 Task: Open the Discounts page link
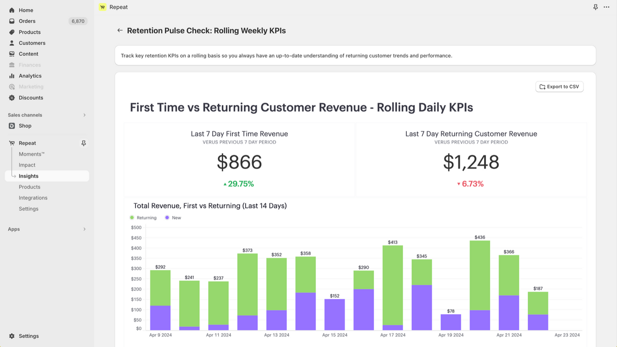31,98
